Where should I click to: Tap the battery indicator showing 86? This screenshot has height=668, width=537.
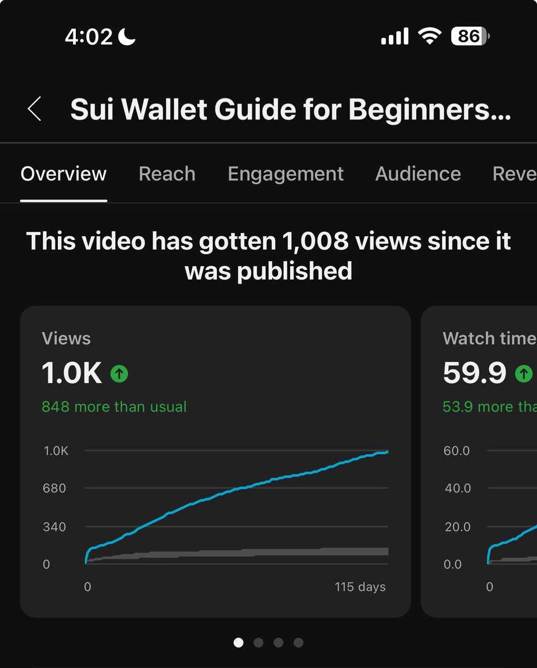pos(471,37)
